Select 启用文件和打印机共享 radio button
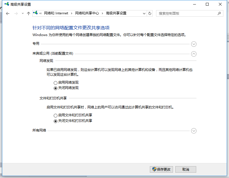This screenshot has width=229, height=178. coord(55,115)
